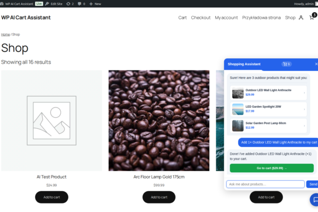318x212 pixels.
Task: Click the WordPress dashboard icon in admin bar
Action: click(2, 4)
